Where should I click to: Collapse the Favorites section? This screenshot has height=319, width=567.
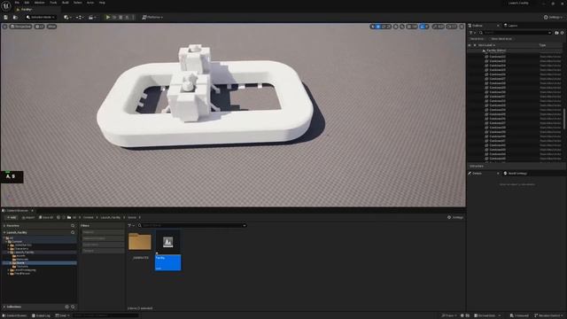coord(4,226)
